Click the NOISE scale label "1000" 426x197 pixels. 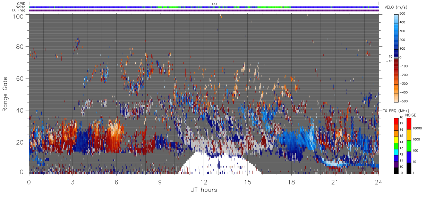[416, 139]
